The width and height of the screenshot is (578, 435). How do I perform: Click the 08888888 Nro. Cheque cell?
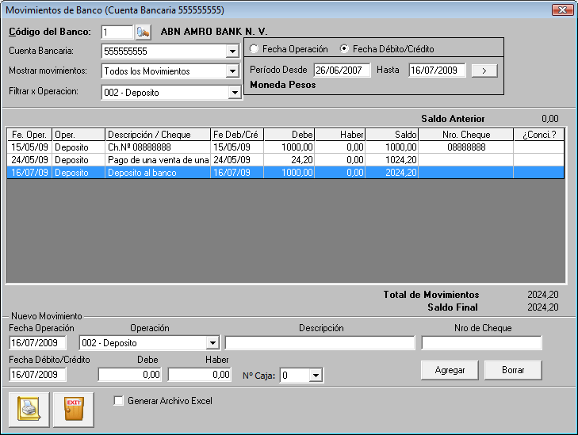click(x=466, y=147)
